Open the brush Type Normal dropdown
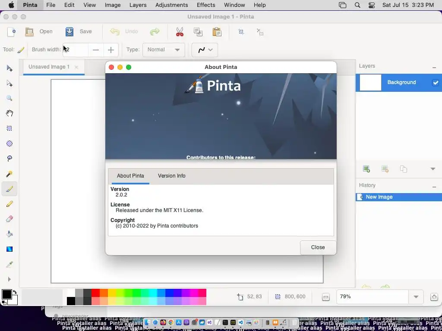 [164, 50]
